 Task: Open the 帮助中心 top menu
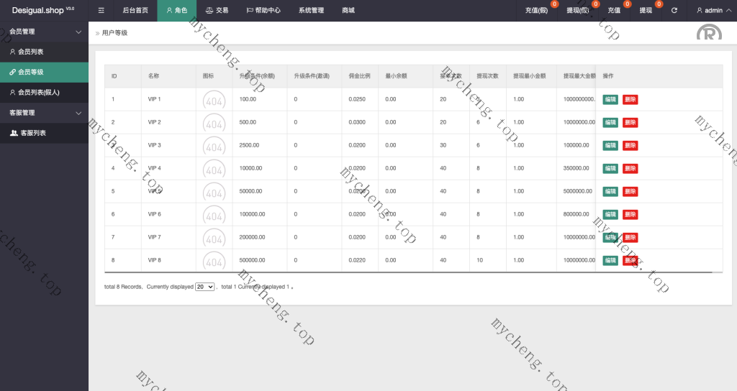coord(263,11)
